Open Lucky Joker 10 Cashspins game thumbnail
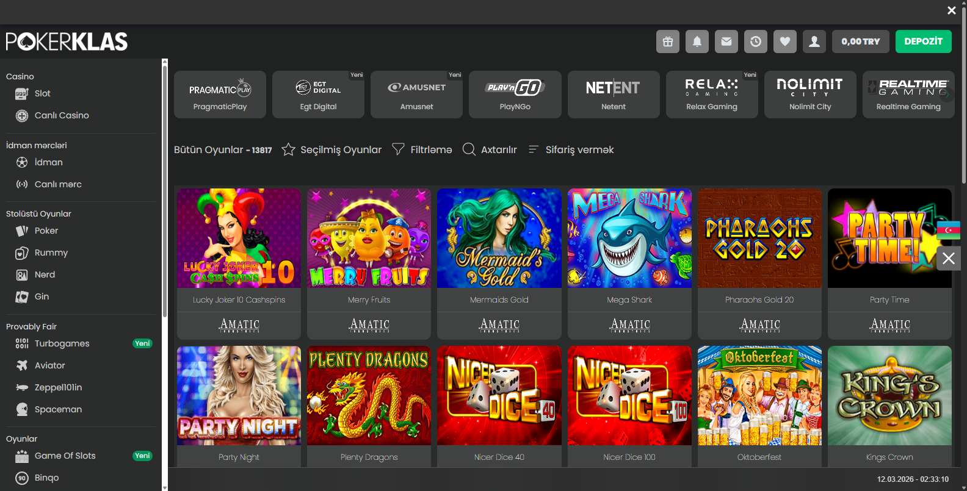 click(239, 238)
